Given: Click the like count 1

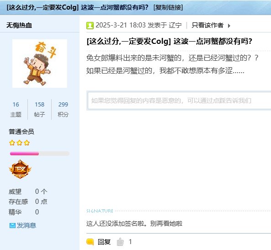Looking at the screenshot, I should coord(130,242).
